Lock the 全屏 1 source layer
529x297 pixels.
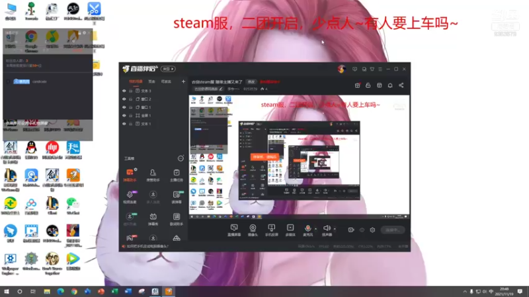(131, 115)
